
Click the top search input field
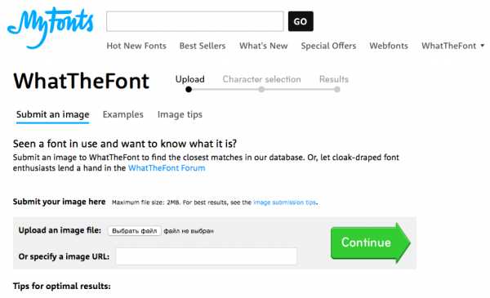[x=195, y=21]
